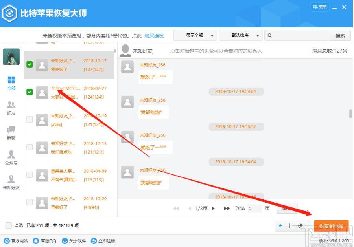Go to next page of messages
This screenshot has height=247, width=354.
pos(213,209)
